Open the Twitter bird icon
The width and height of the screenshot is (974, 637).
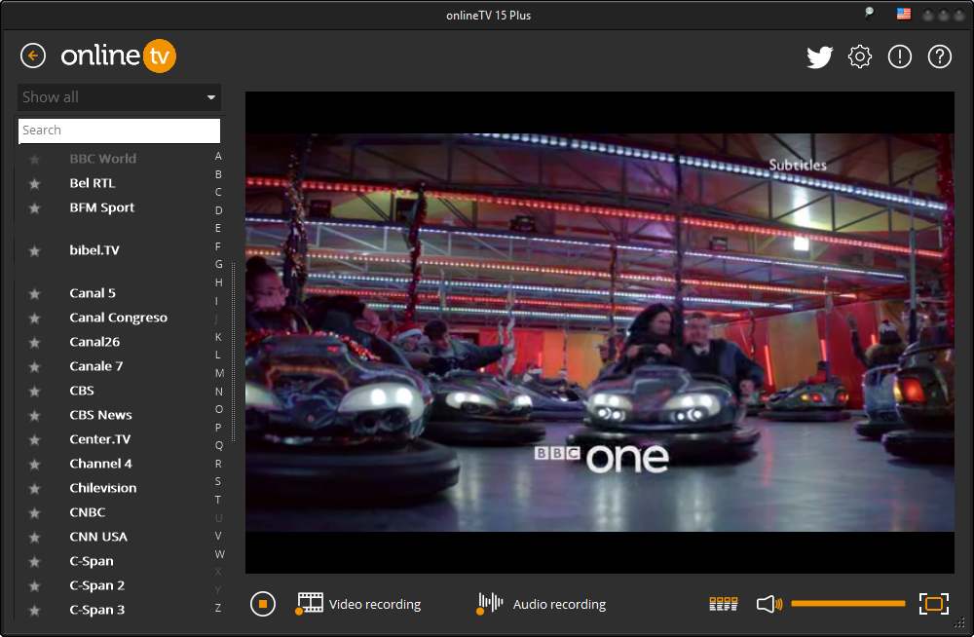tap(819, 57)
